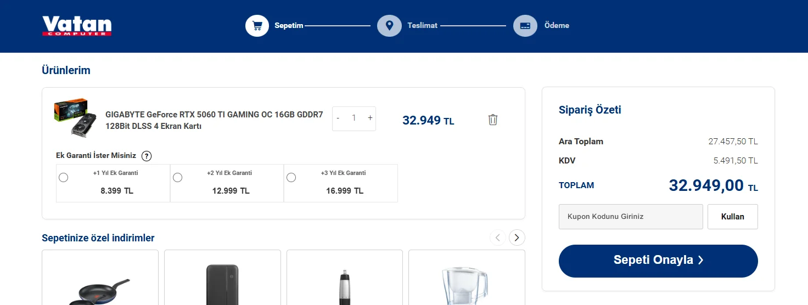The width and height of the screenshot is (808, 305).
Task: Click the KDV value 5.491,50 TL
Action: click(x=736, y=161)
